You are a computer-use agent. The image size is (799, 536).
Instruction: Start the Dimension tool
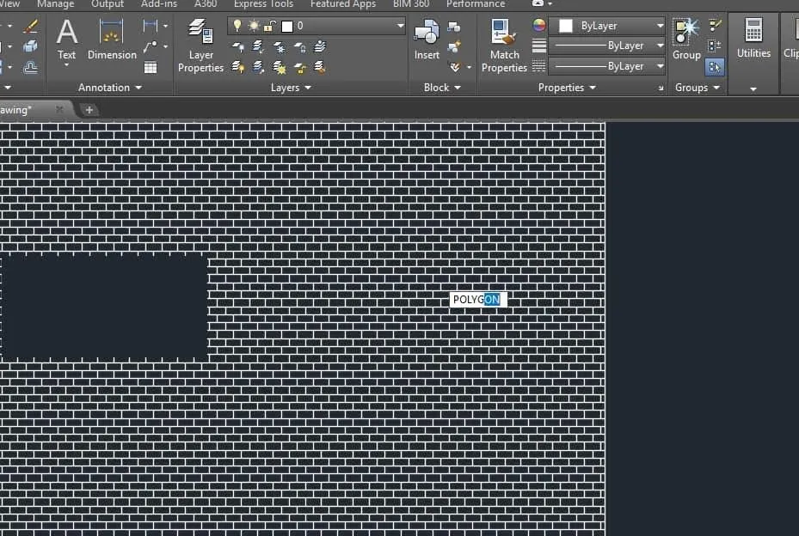[112, 40]
